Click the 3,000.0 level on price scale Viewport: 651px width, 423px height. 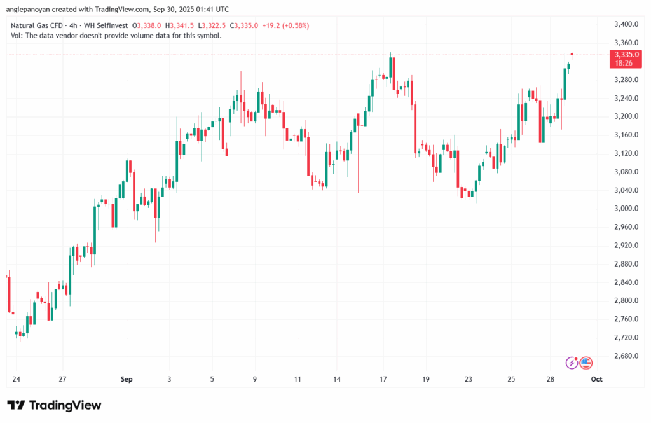coord(626,208)
